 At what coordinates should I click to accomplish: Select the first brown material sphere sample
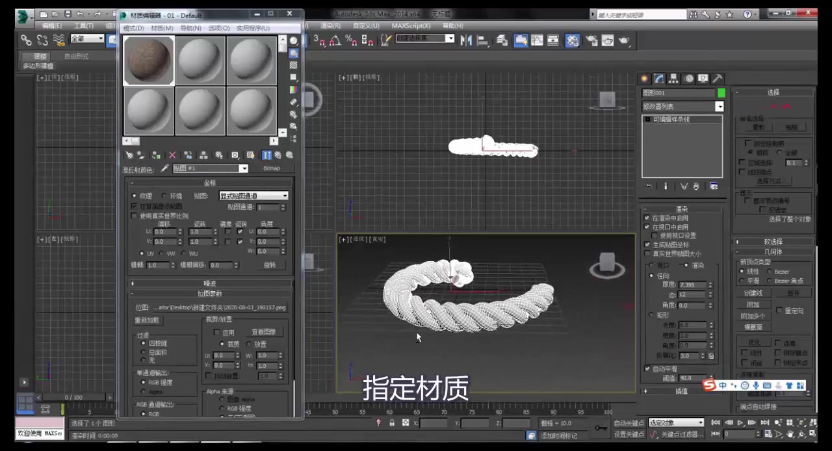[x=148, y=60]
